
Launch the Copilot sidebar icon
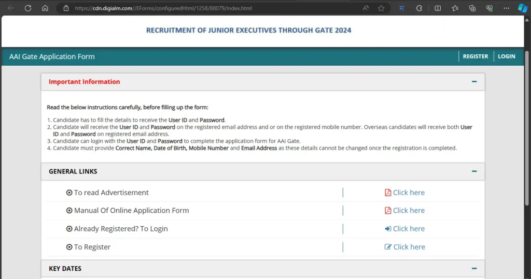(523, 8)
